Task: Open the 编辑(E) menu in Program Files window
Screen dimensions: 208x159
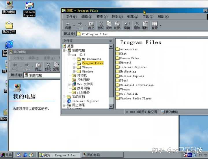Action: [x=87, y=17]
